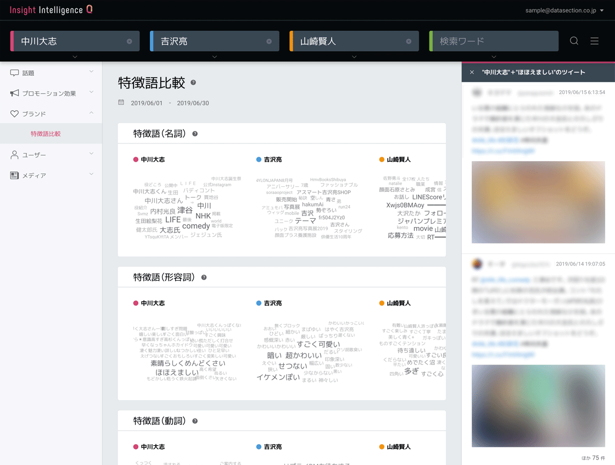Click the word NHK in noun cloud
Image resolution: width=615 pixels, height=465 pixels.
203,216
